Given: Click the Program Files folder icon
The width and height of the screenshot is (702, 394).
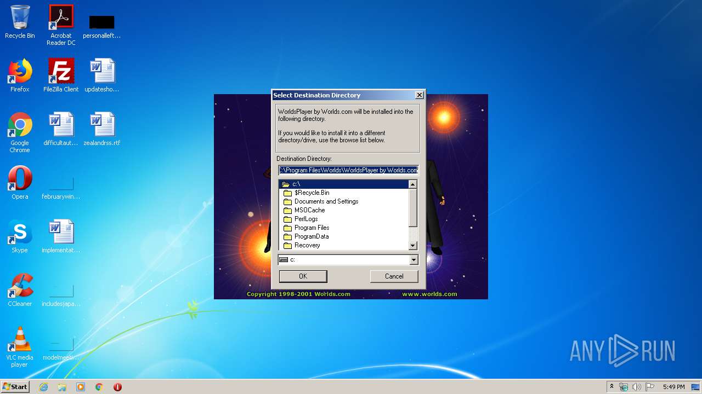Looking at the screenshot, I should (x=287, y=228).
